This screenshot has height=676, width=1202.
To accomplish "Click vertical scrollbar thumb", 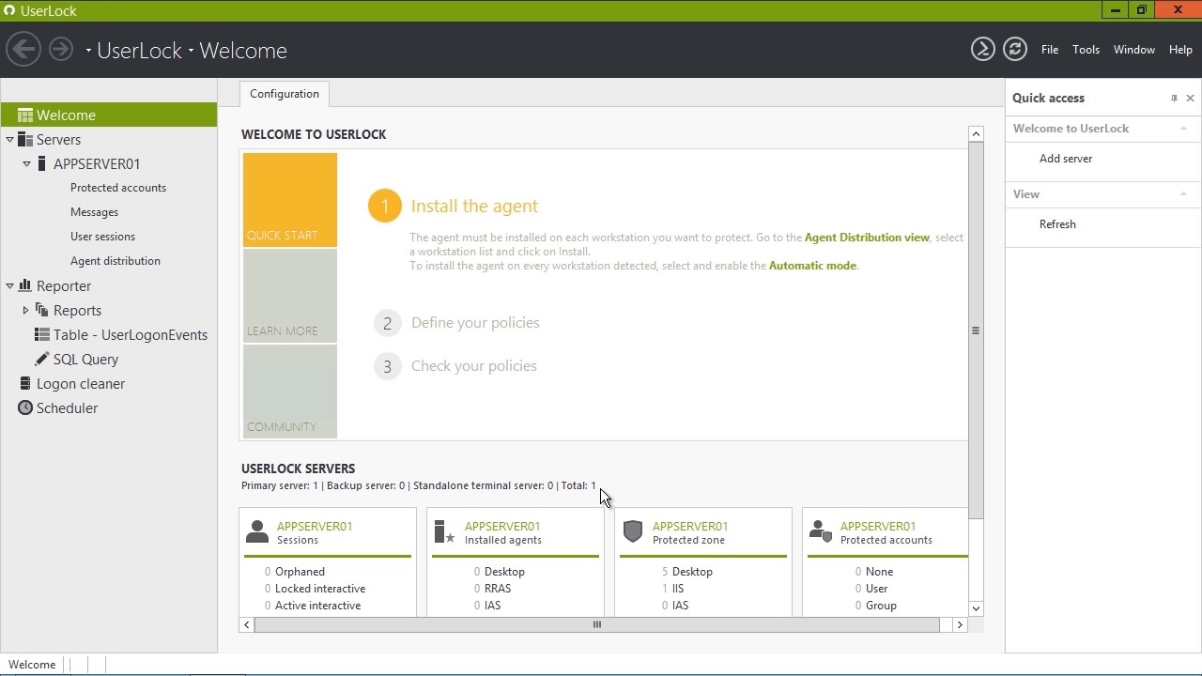I will coord(976,330).
